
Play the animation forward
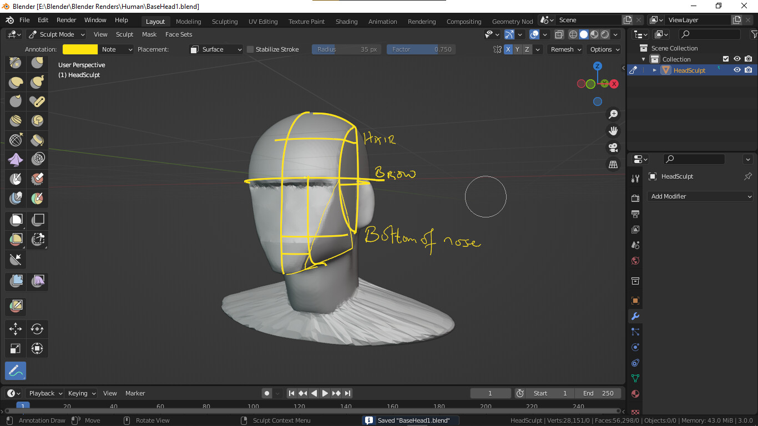click(325, 393)
